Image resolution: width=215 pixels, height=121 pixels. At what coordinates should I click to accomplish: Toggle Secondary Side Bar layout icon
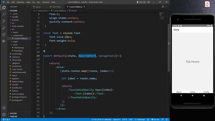(x=144, y=2)
